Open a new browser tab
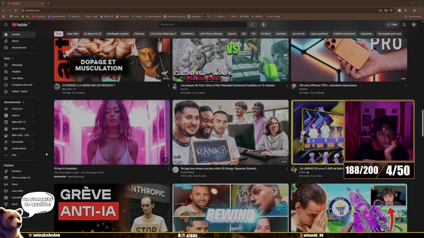The width and height of the screenshot is (424, 238). tap(48, 3)
